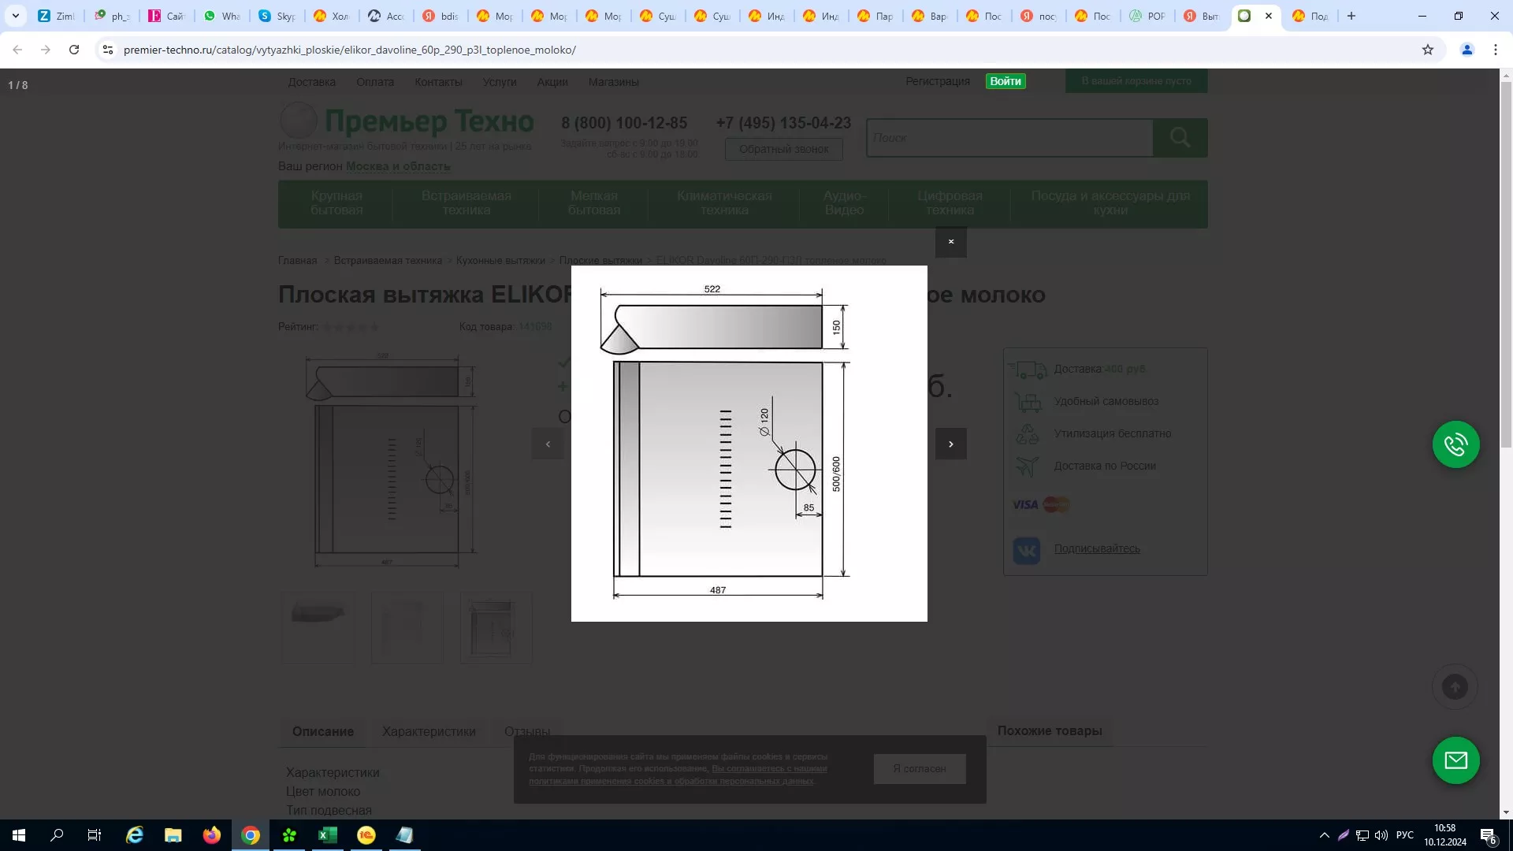Close the enlarged image lightbox

pos(950,242)
